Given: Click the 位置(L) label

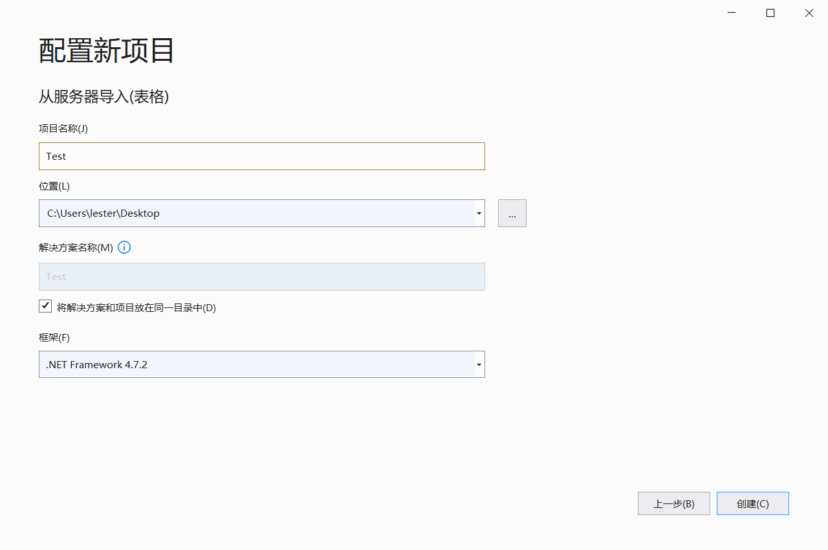Looking at the screenshot, I should coord(54,186).
